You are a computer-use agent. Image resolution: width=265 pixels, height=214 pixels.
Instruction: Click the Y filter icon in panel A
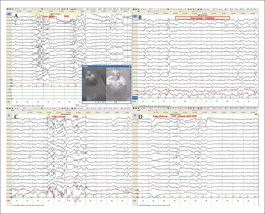(x=45, y=9)
